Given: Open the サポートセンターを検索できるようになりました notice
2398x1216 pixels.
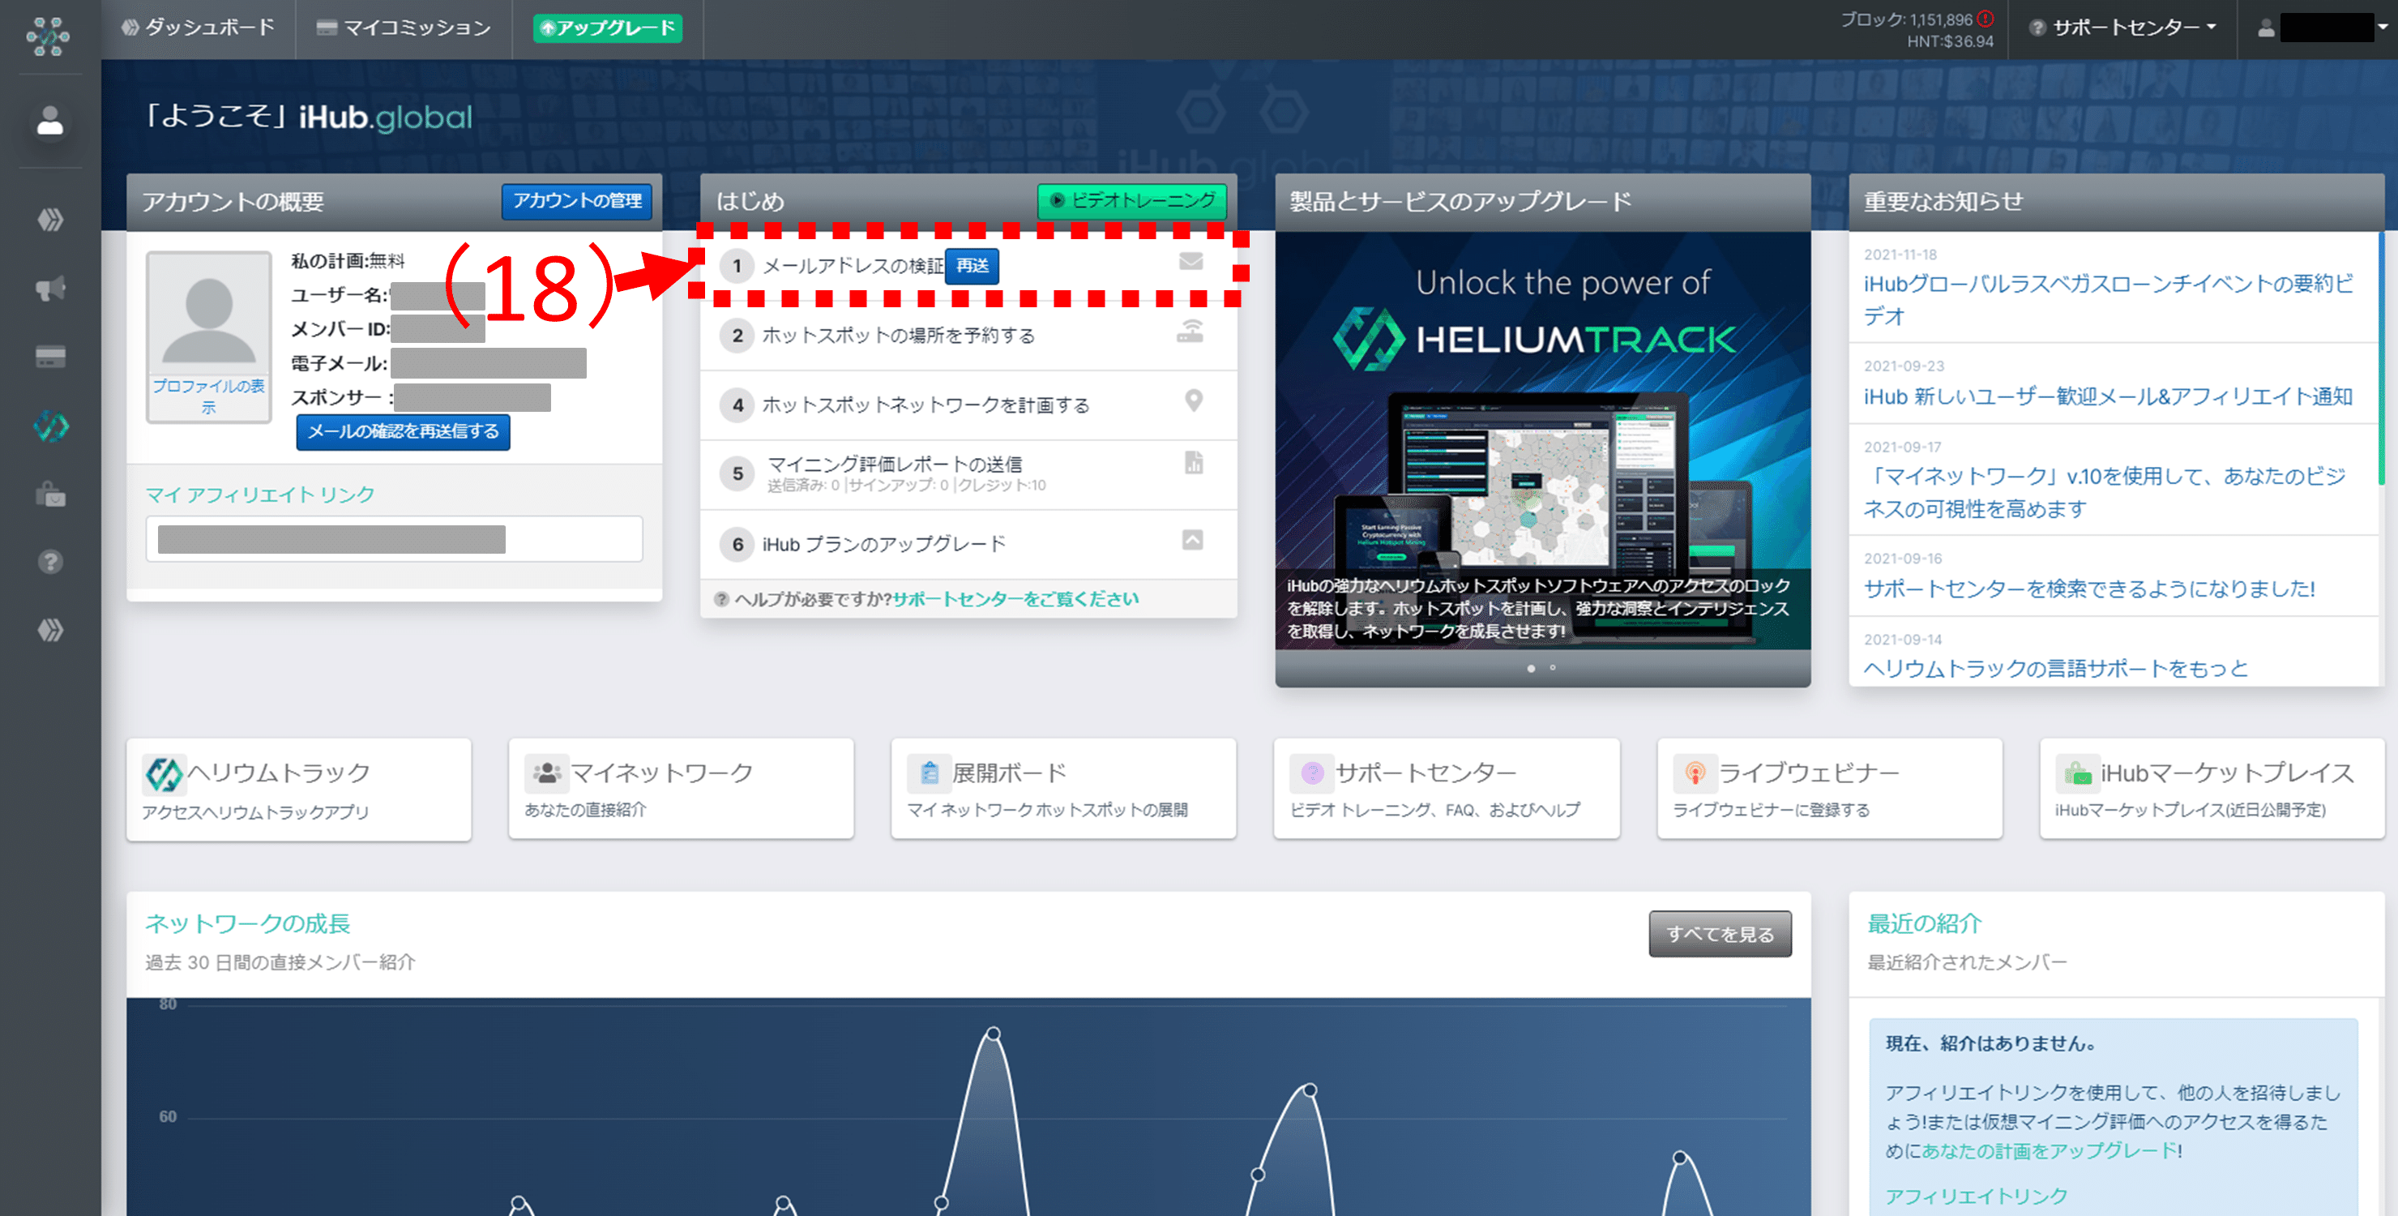Looking at the screenshot, I should [2089, 589].
